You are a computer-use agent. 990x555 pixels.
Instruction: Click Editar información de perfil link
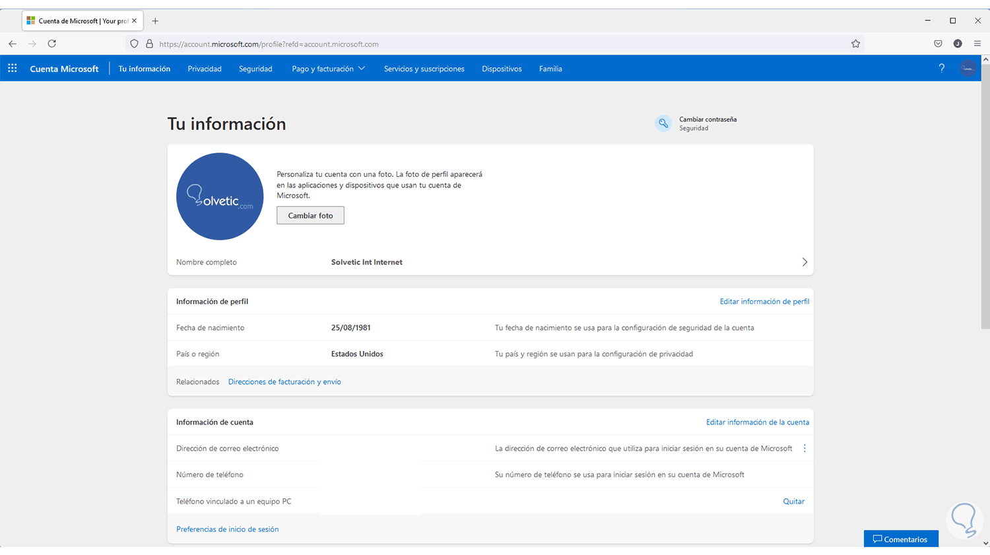click(764, 302)
